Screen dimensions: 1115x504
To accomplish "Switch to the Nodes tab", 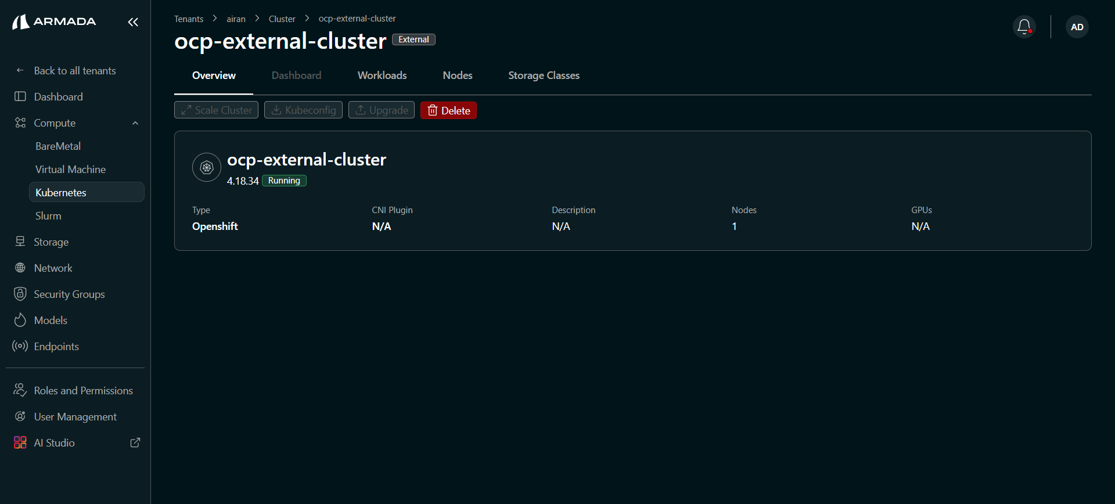I will pyautogui.click(x=458, y=75).
